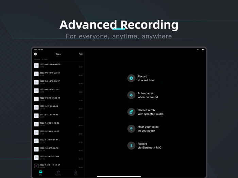The image size is (238, 178).
Task: Click waveform thumbnail of 2022-06-16 10-22-13
Action: pyautogui.click(x=36, y=74)
